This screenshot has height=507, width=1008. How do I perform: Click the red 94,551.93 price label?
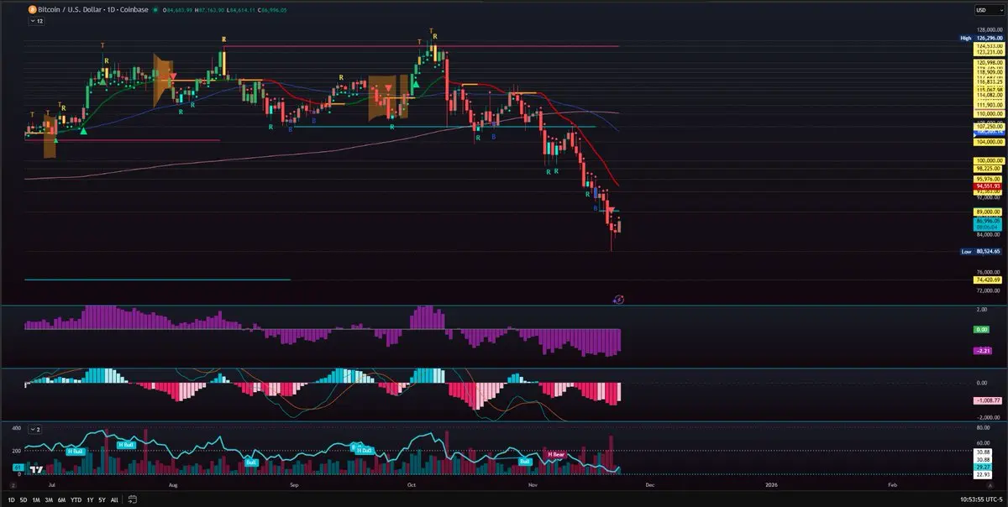click(x=990, y=186)
